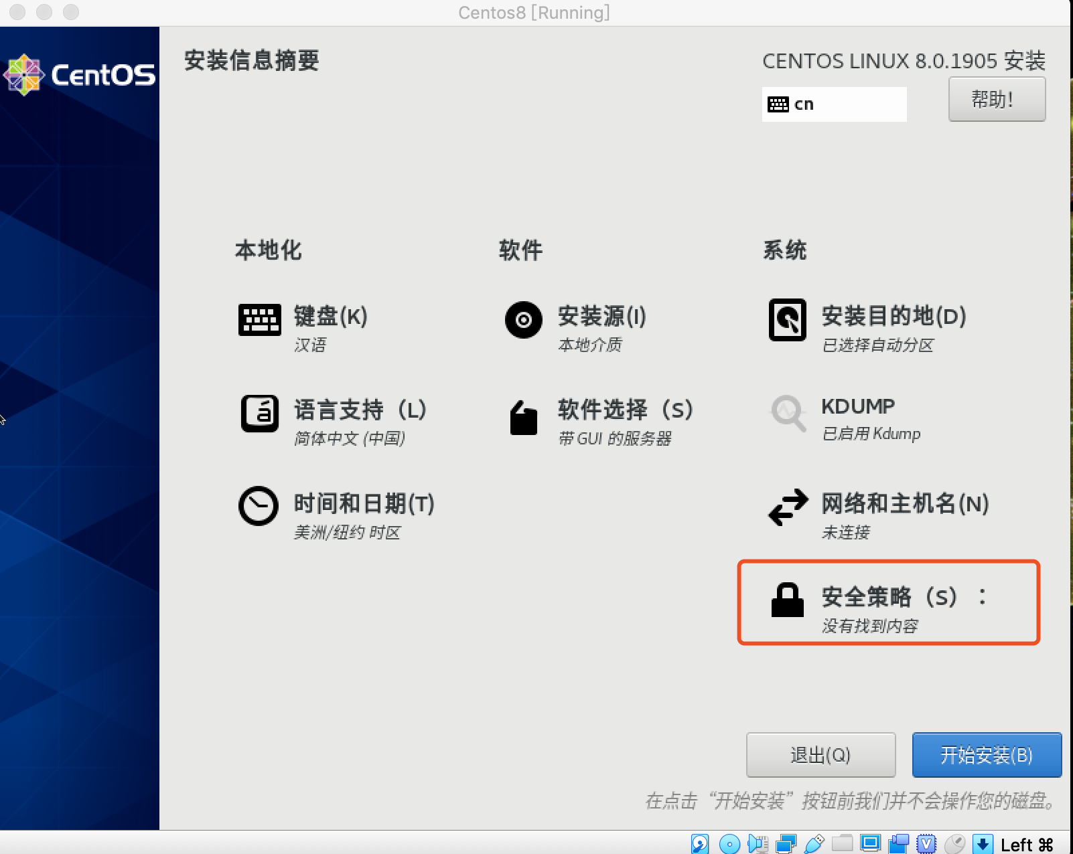
Task: Click the macOS window close button
Action: (17, 12)
